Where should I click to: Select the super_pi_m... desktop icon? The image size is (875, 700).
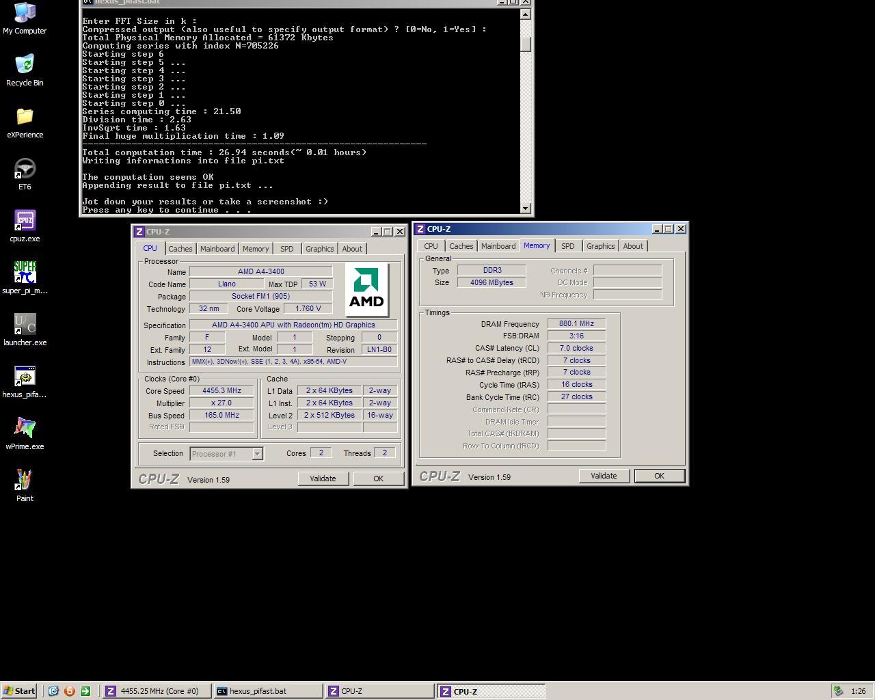(x=25, y=278)
